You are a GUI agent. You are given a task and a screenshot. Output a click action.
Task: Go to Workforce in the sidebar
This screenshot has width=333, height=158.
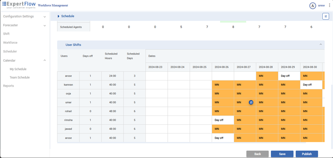pyautogui.click(x=10, y=43)
